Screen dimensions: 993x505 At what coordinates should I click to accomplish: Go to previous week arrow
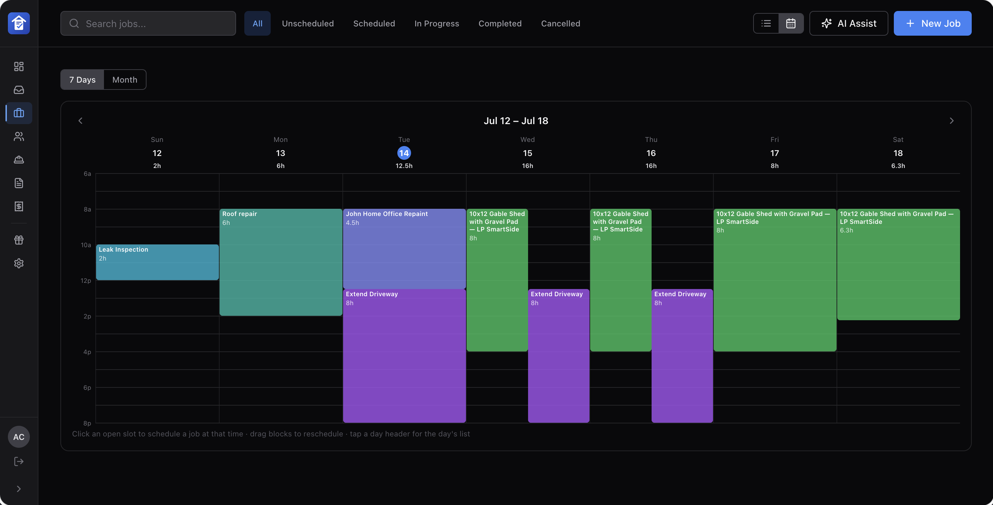tap(80, 121)
